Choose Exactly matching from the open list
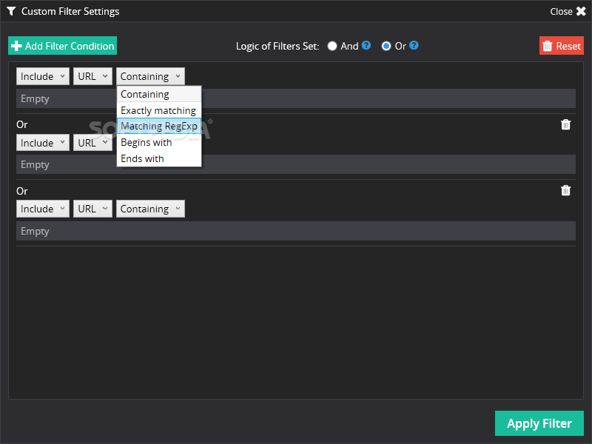The width and height of the screenshot is (592, 444). point(159,110)
